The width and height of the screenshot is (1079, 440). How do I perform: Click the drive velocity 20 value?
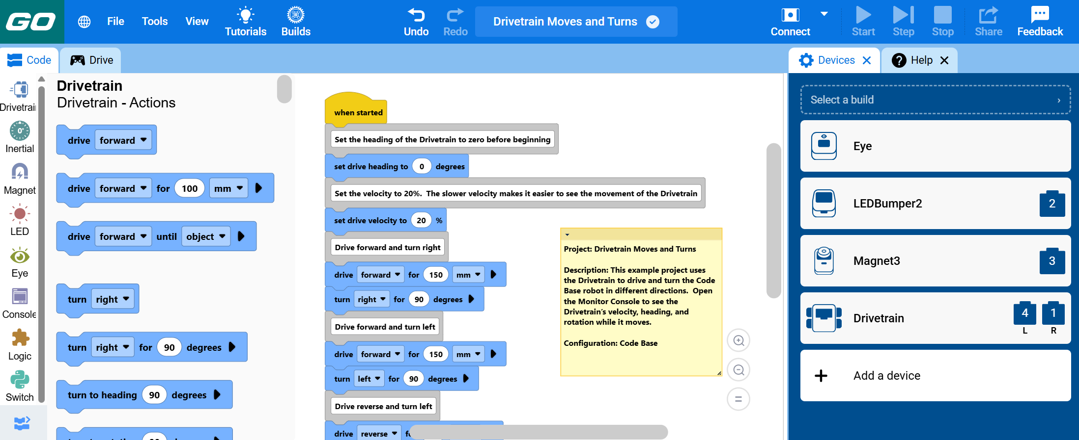pos(421,221)
